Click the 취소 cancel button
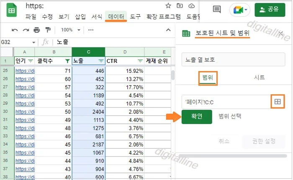The height and width of the screenshot is (180, 293). 224,141
